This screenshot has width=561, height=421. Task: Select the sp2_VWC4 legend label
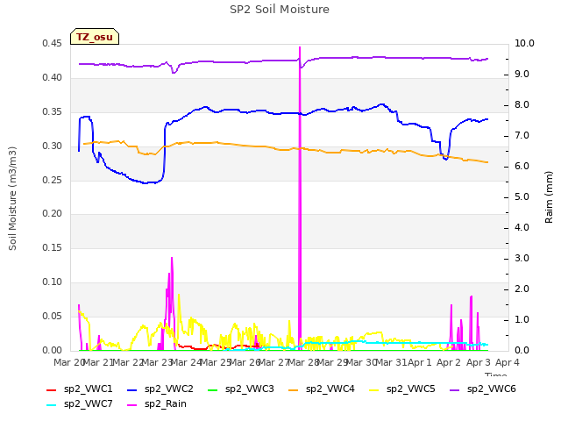pyautogui.click(x=330, y=389)
